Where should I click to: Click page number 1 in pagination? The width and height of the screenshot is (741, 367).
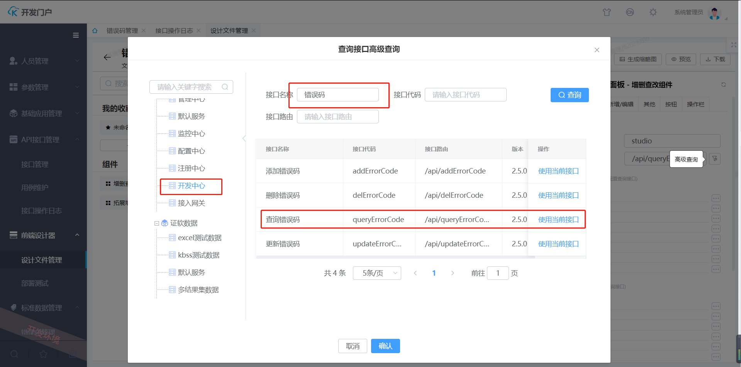[x=434, y=273]
